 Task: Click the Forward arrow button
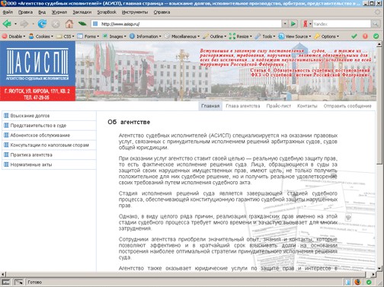click(x=24, y=24)
